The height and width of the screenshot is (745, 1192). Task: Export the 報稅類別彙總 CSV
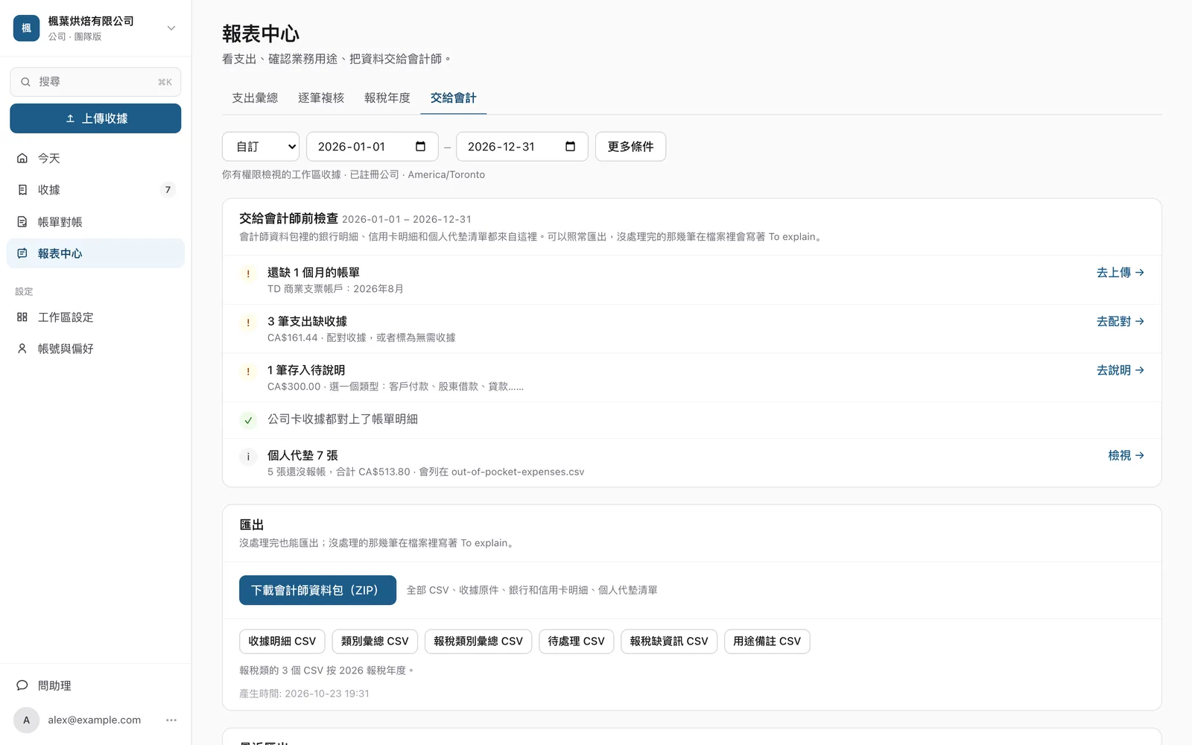tap(478, 641)
